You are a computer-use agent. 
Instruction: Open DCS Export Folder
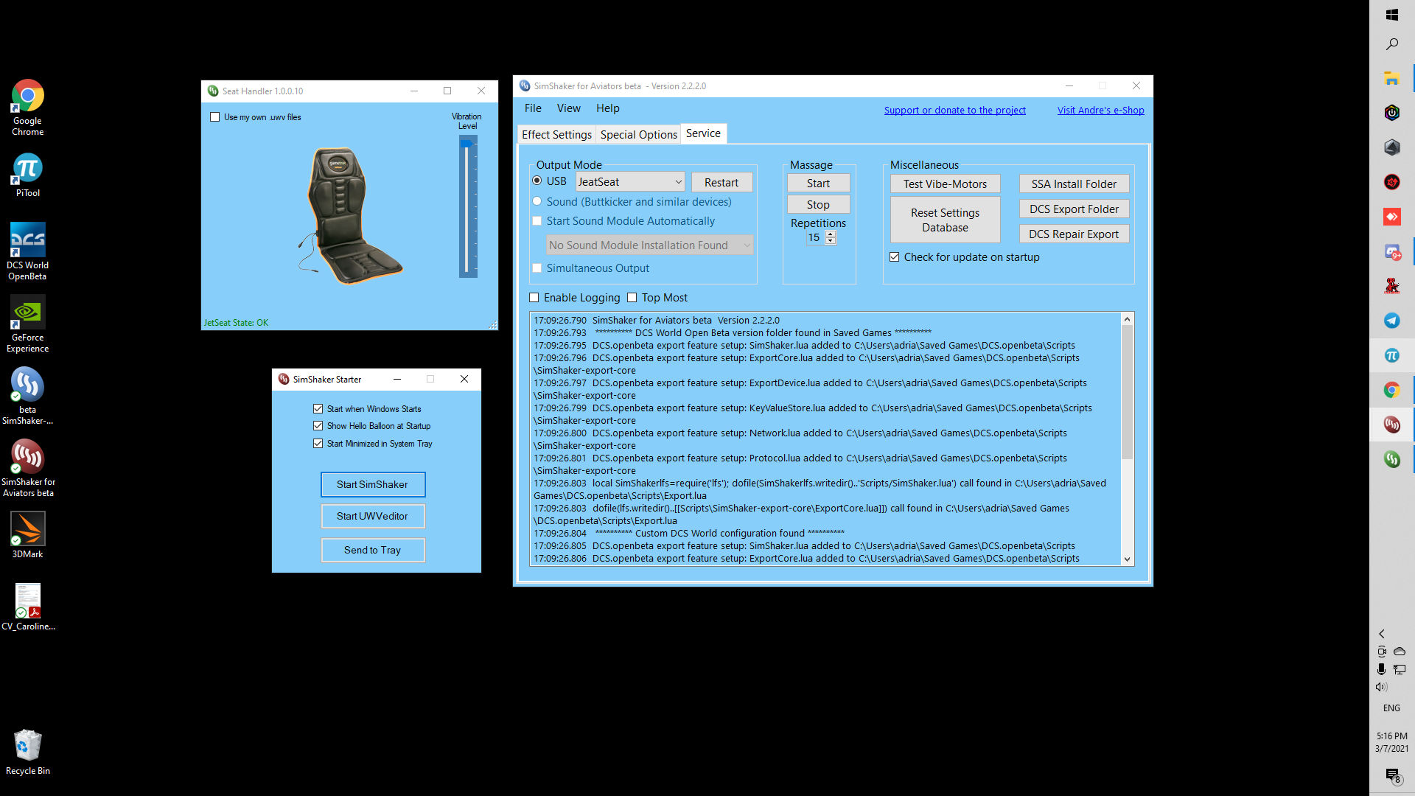click(1074, 209)
